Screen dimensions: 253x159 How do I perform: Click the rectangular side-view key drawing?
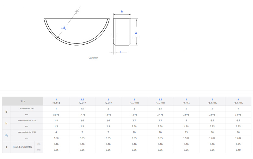(x=122, y=32)
